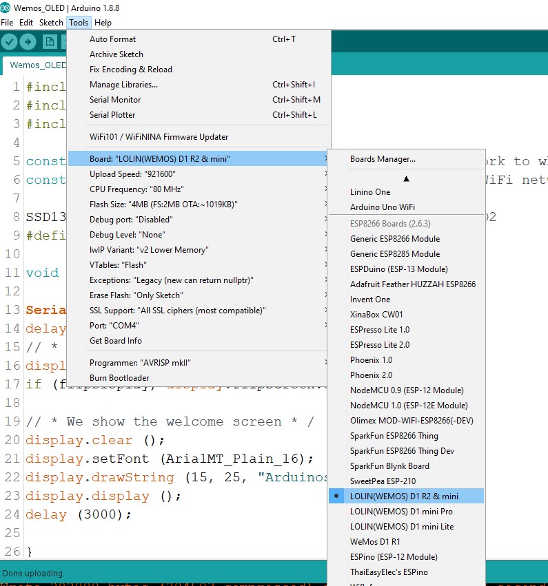Select Generic ESP8285 Module
Image resolution: width=548 pixels, height=586 pixels.
[406, 254]
